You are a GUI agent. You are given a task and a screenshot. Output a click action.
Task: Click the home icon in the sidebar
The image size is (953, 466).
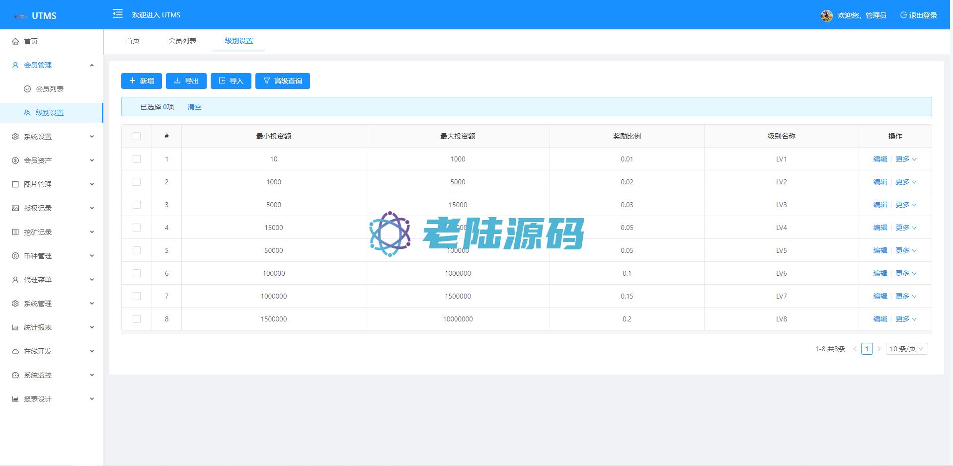pyautogui.click(x=15, y=41)
